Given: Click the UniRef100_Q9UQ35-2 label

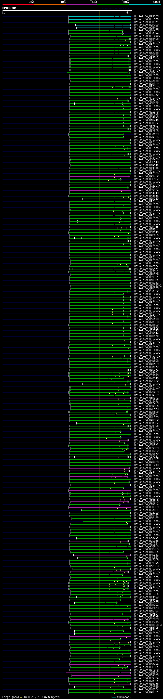Looking at the screenshot, I should (148, 286).
